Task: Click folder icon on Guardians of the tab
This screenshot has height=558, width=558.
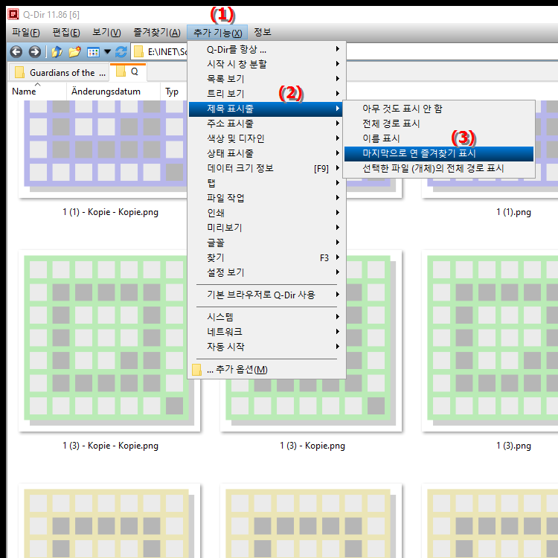Action: [x=19, y=72]
